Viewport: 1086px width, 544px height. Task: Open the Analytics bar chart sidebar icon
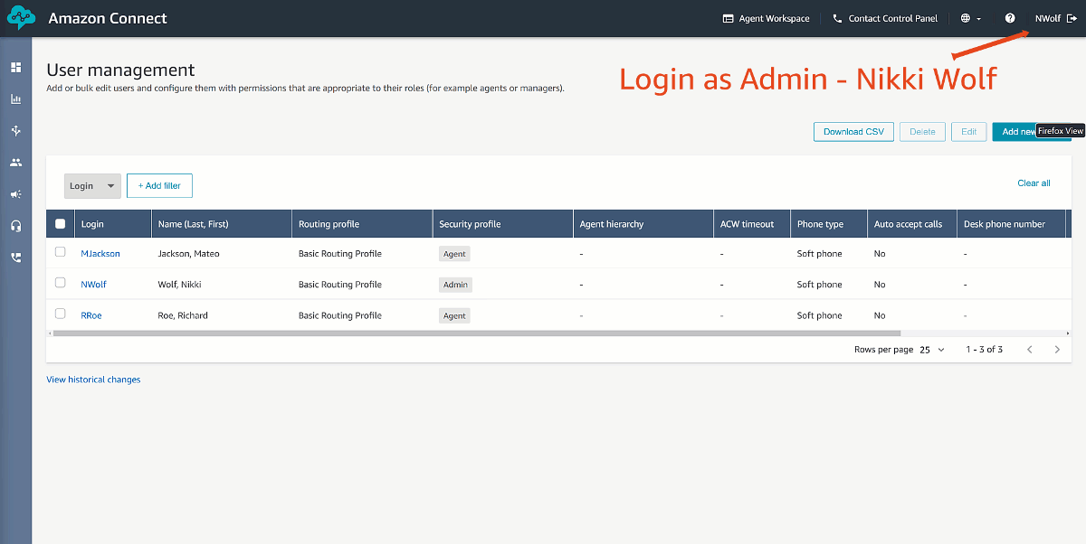pos(15,99)
